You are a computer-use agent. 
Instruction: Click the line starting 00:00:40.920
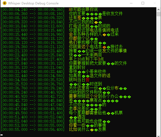click(x=66, y=96)
